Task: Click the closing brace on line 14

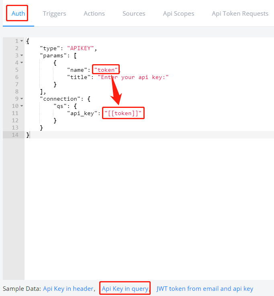Action: 28,135
